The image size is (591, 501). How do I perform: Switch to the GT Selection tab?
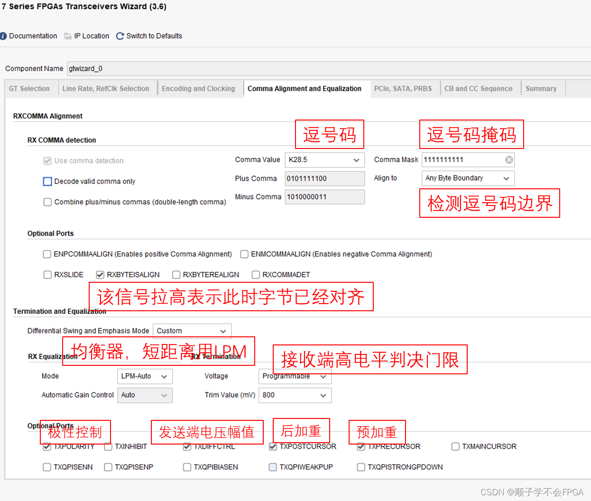pyautogui.click(x=29, y=89)
